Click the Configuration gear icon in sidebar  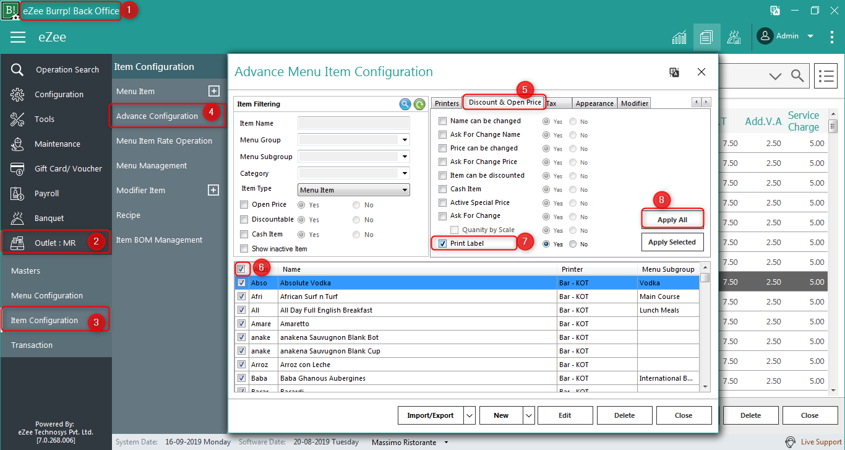pos(17,95)
